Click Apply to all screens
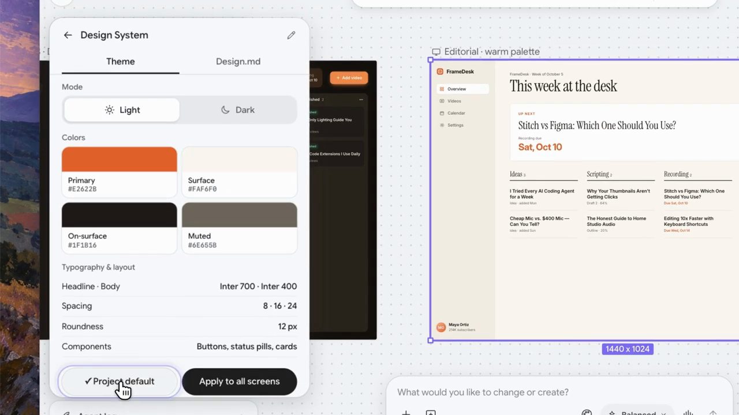739x415 pixels. click(x=240, y=382)
